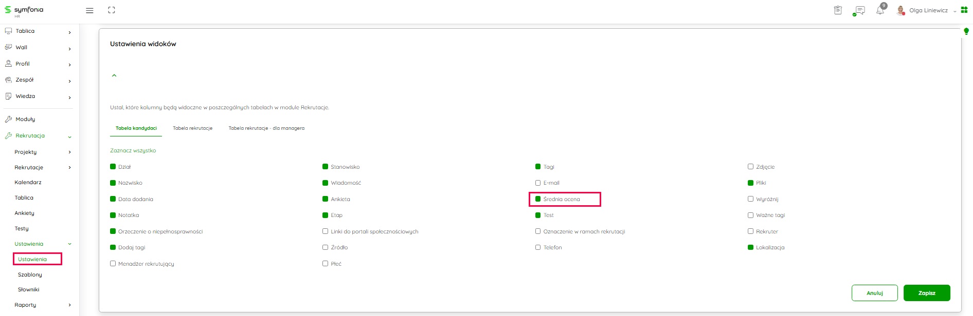
Task: Click the green lightbulb hint icon
Action: [966, 32]
